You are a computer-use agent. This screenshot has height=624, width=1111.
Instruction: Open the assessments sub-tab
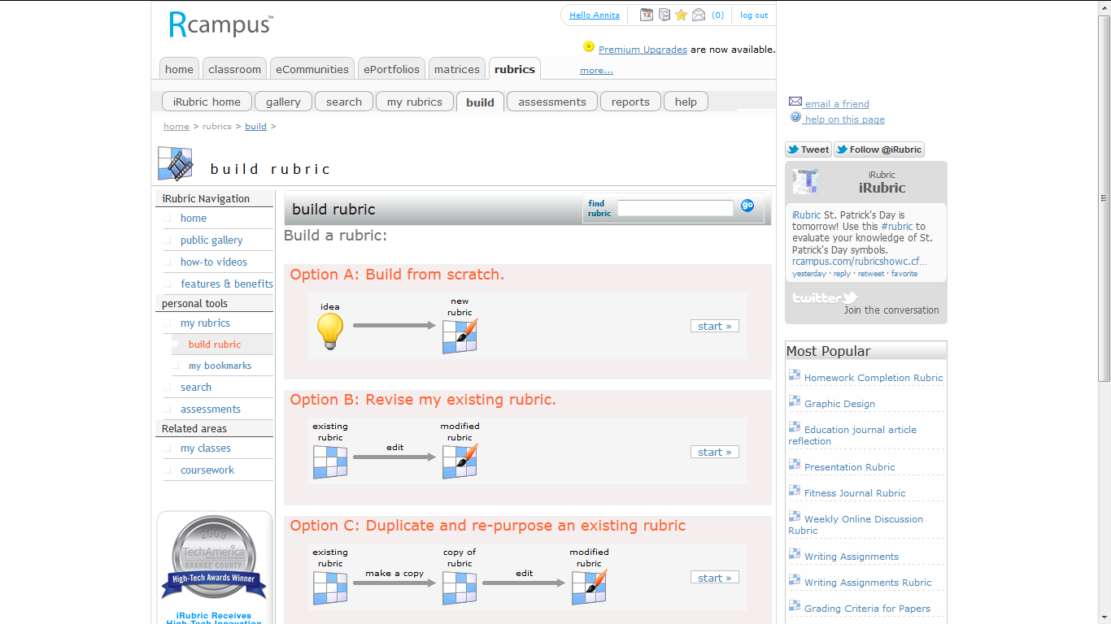[552, 102]
